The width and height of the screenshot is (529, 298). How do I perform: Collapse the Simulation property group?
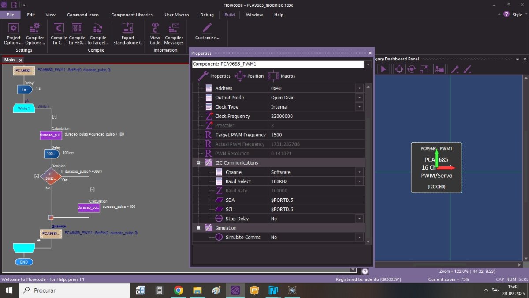pyautogui.click(x=198, y=228)
